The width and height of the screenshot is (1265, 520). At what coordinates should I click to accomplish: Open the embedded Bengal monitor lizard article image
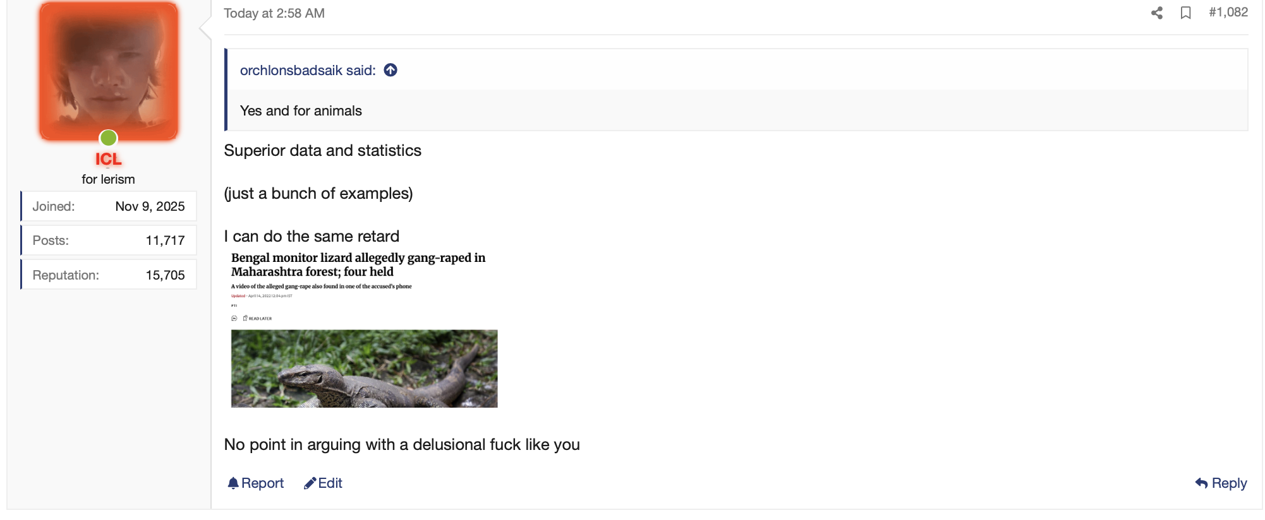[364, 329]
